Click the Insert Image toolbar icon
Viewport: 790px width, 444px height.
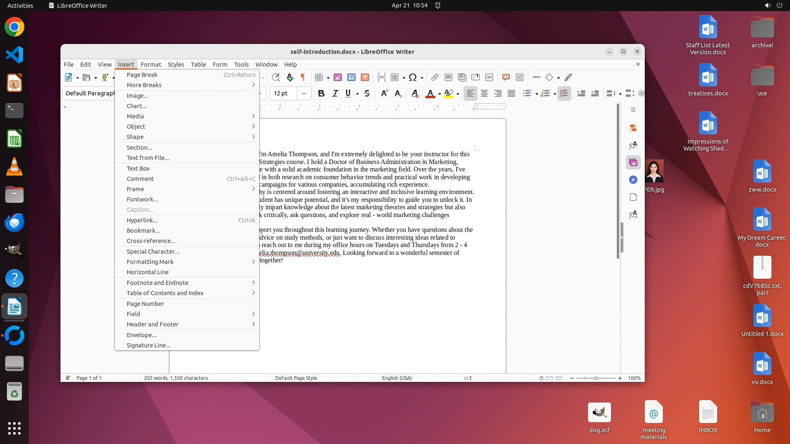click(338, 77)
